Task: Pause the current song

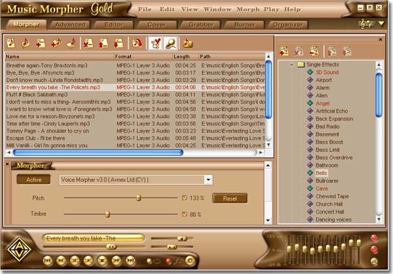Action: (75, 261)
